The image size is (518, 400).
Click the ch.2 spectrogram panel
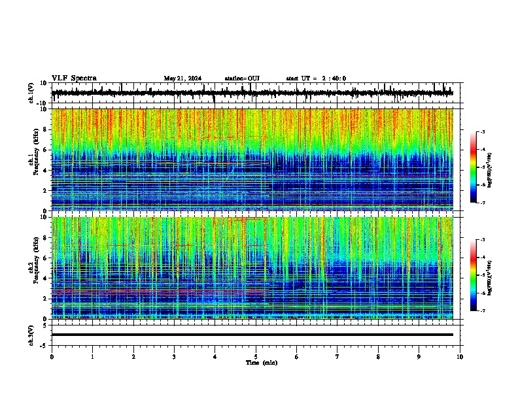click(x=252, y=268)
